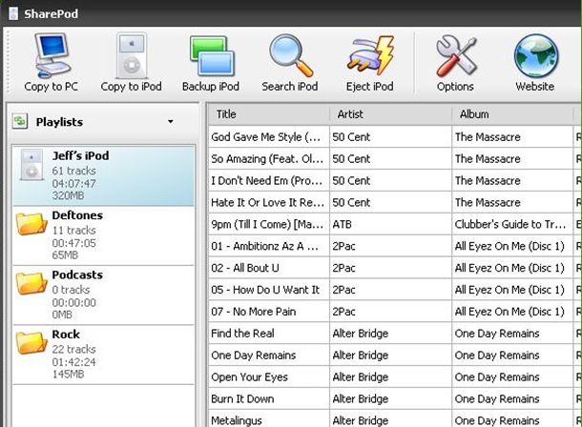
Task: Click '145MB' size under Rock
Action: point(68,374)
